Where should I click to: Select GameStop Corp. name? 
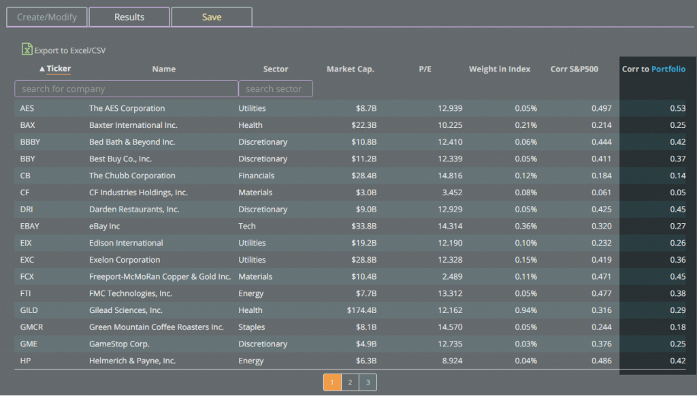(120, 344)
